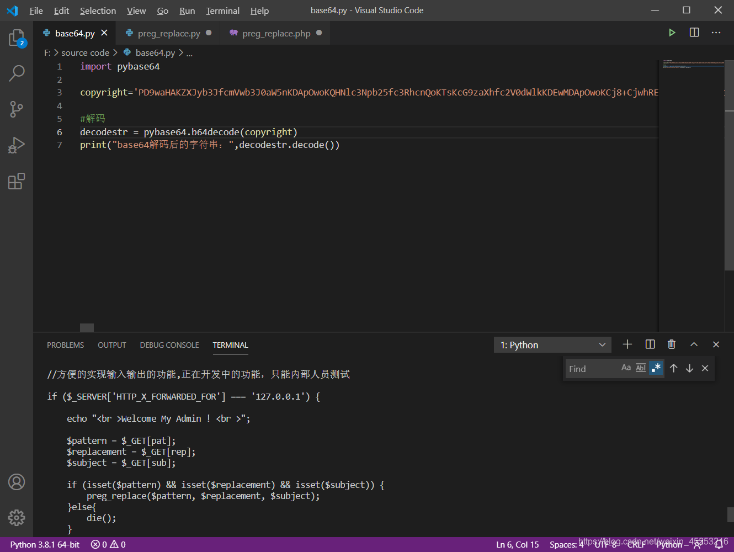Click line number 6 in gutter

coord(59,132)
